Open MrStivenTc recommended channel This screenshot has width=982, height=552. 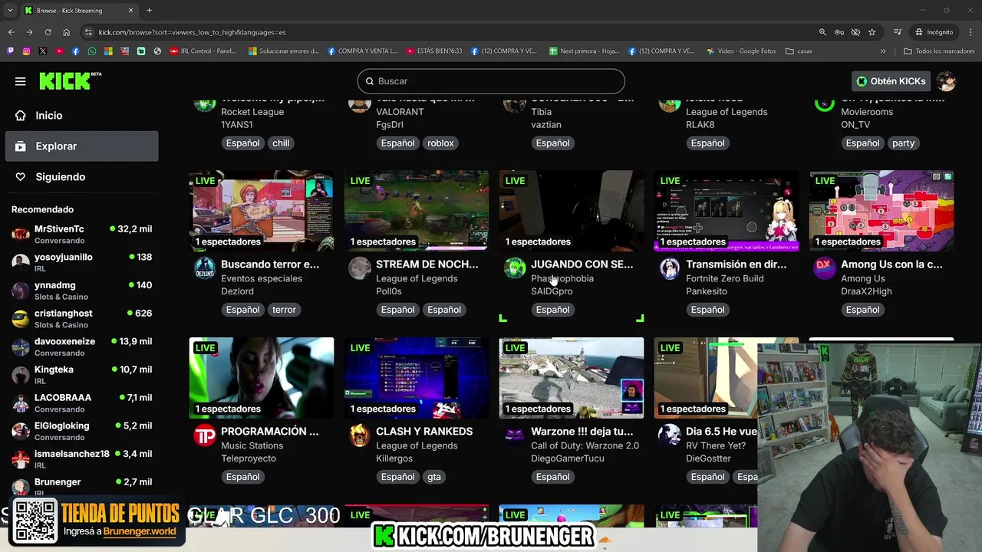point(81,235)
